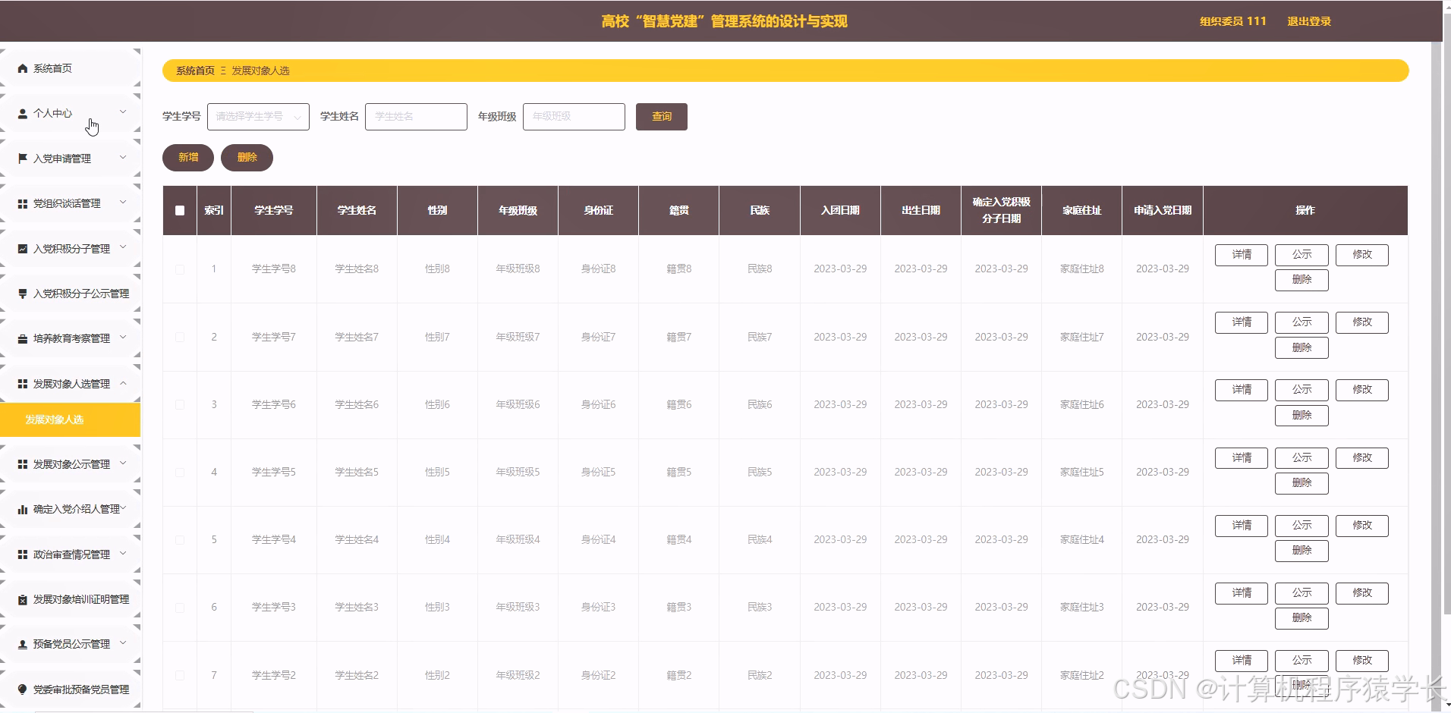Click the 学生姓名 column header
This screenshot has width=1451, height=713.
[357, 210]
